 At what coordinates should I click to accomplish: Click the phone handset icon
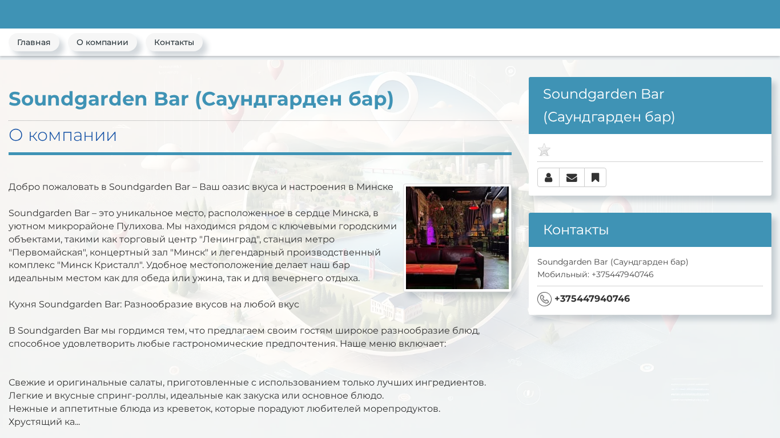point(544,299)
